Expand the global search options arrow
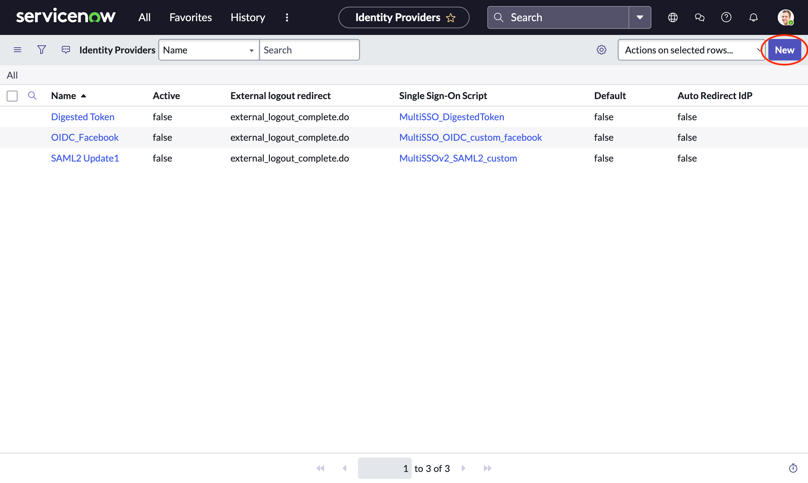 639,17
